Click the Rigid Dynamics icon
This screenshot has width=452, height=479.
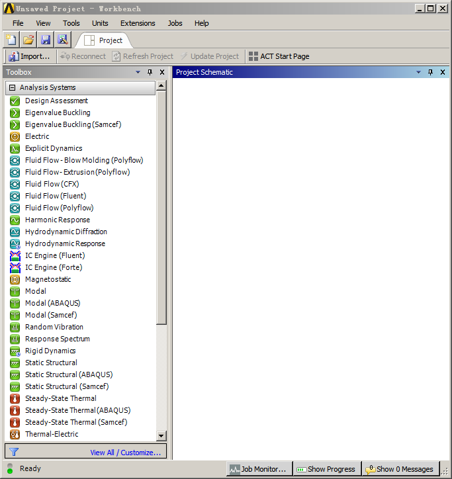[15, 351]
